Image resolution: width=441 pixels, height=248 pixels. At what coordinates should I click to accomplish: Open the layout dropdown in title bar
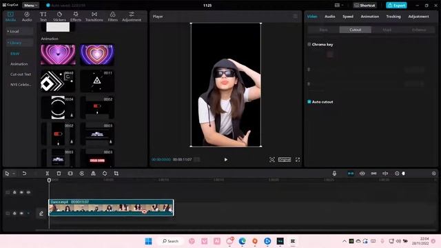pyautogui.click(x=339, y=6)
